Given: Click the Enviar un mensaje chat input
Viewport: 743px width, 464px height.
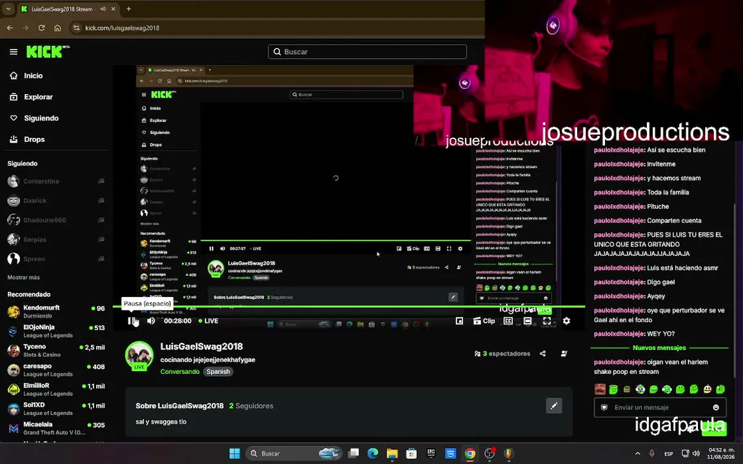Looking at the screenshot, I should (x=660, y=407).
